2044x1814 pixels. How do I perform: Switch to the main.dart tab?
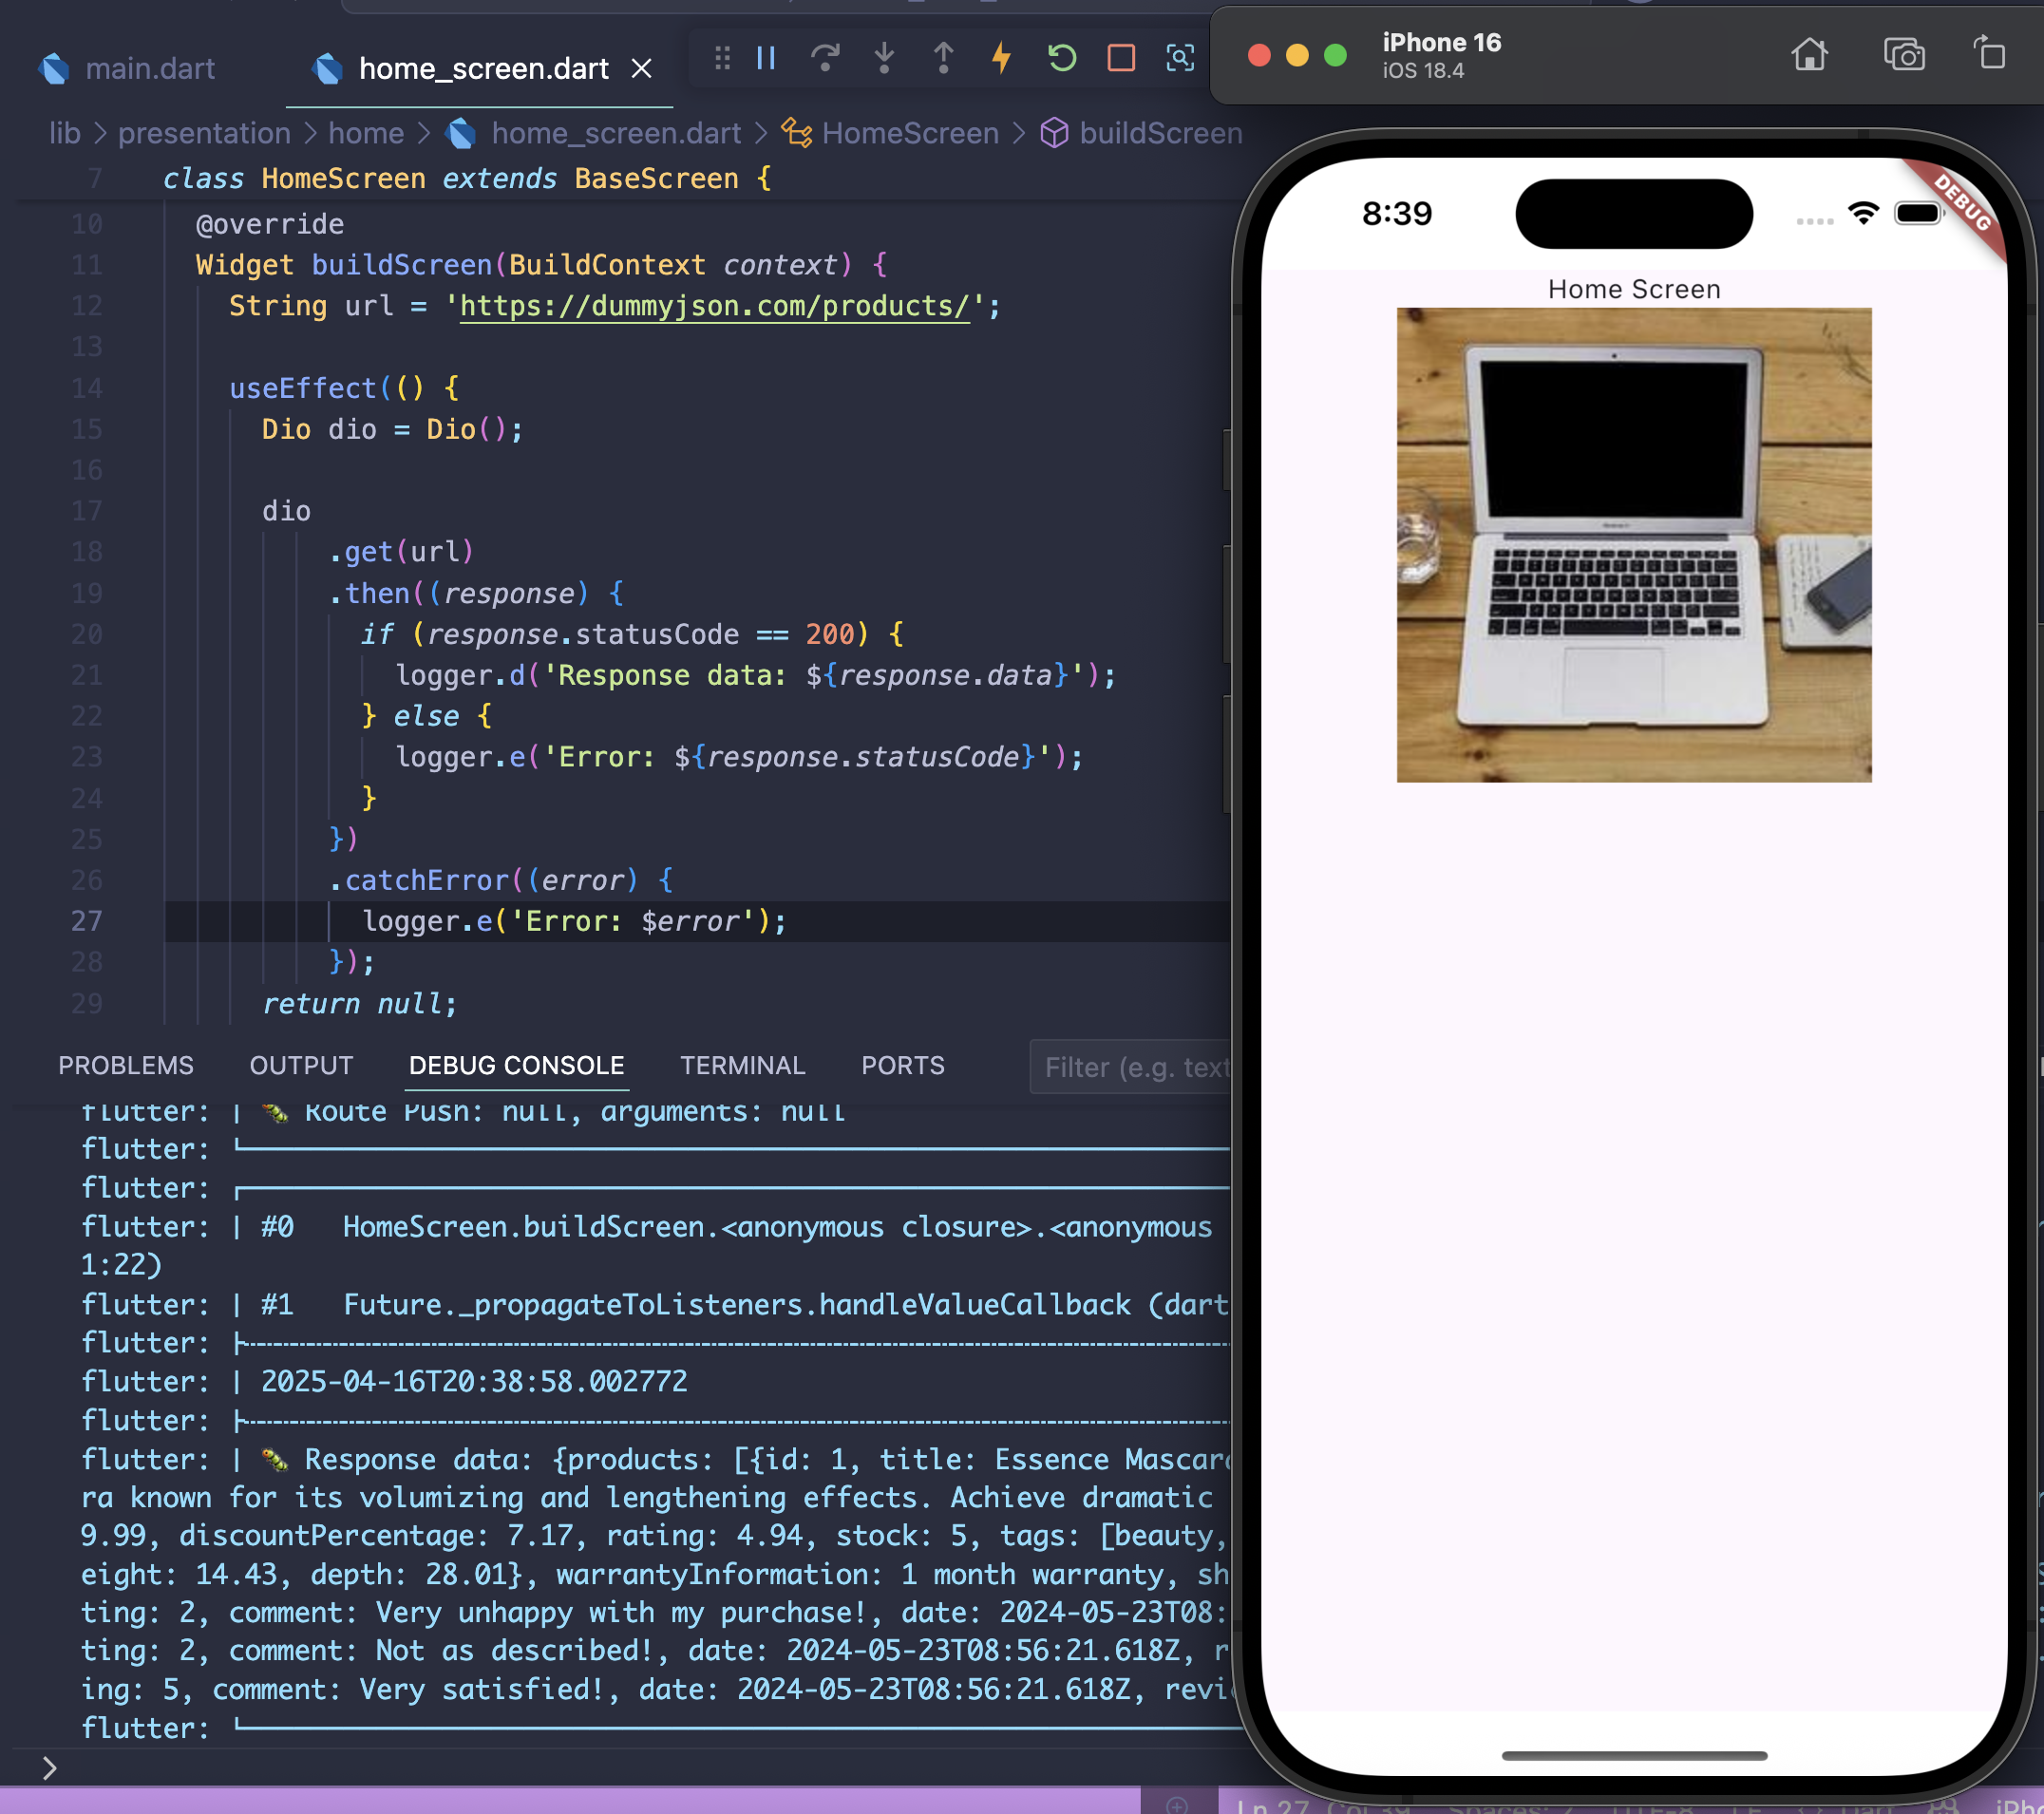click(x=150, y=68)
